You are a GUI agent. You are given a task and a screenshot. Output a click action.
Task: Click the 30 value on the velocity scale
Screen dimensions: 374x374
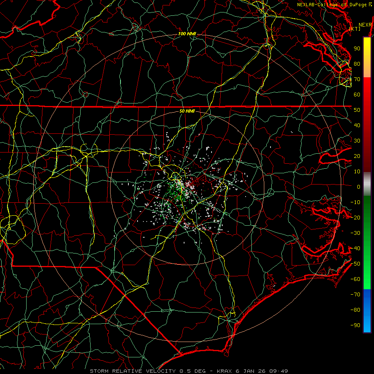point(357,141)
